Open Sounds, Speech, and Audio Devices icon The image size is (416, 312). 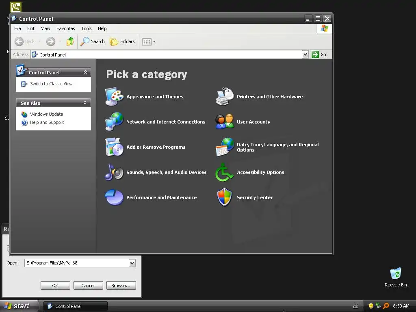tap(114, 172)
